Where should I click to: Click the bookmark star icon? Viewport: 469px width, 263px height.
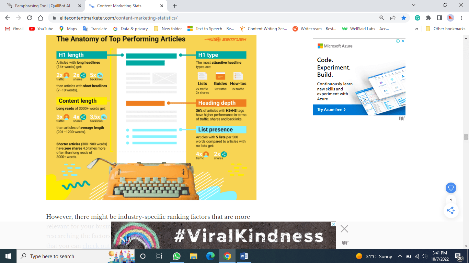point(404,18)
